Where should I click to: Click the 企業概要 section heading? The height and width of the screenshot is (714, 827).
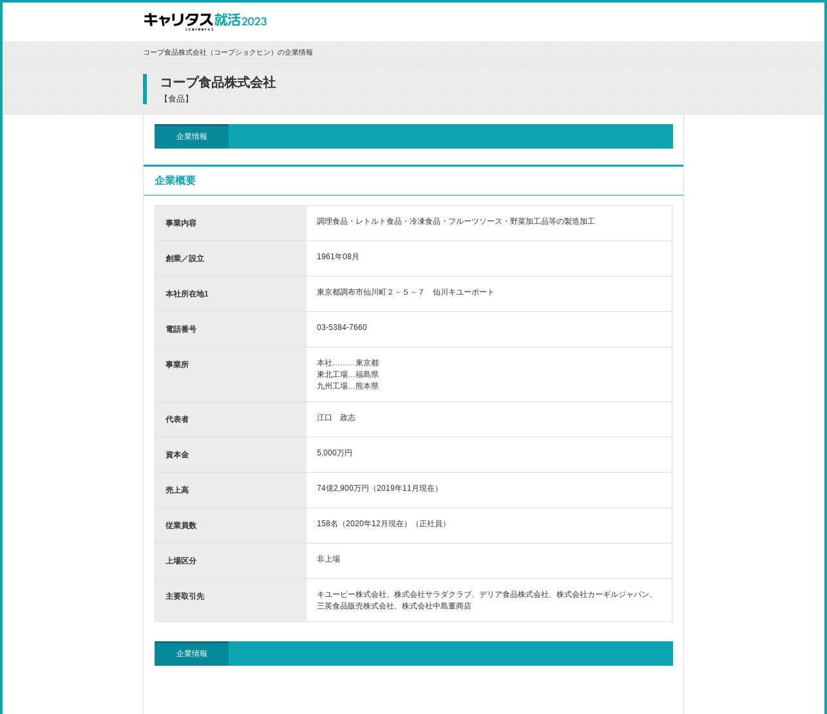pos(175,181)
